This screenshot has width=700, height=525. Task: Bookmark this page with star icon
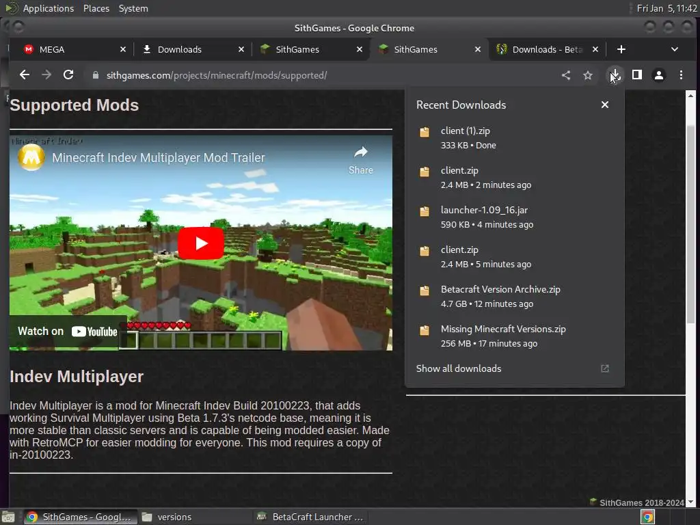point(588,75)
